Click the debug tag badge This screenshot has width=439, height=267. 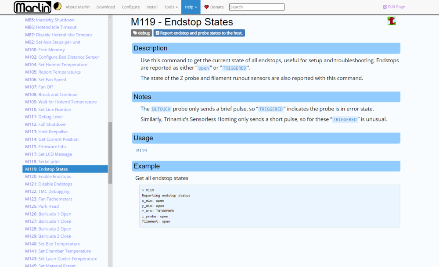141,33
